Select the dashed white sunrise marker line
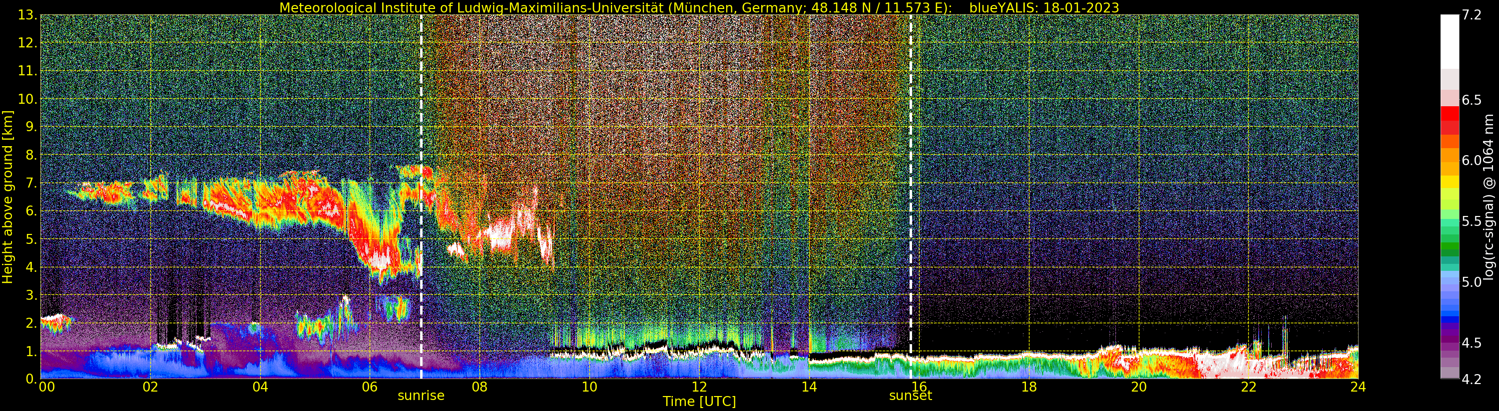1499x411 pixels. tap(421, 197)
